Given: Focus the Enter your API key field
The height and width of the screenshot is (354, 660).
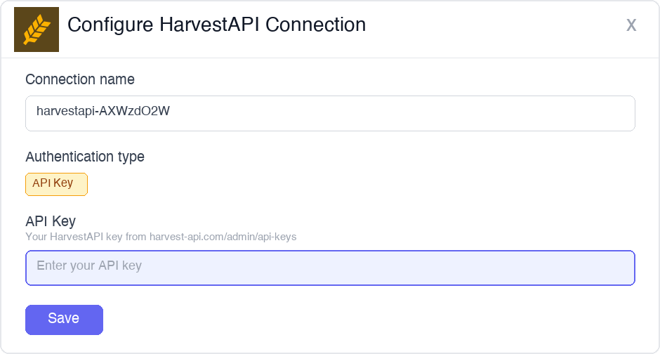Looking at the screenshot, I should point(330,268).
